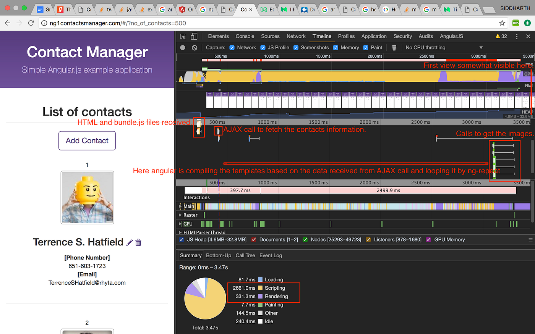This screenshot has height=334, width=535.
Task: Select the Bottom-Up view
Action: point(219,255)
